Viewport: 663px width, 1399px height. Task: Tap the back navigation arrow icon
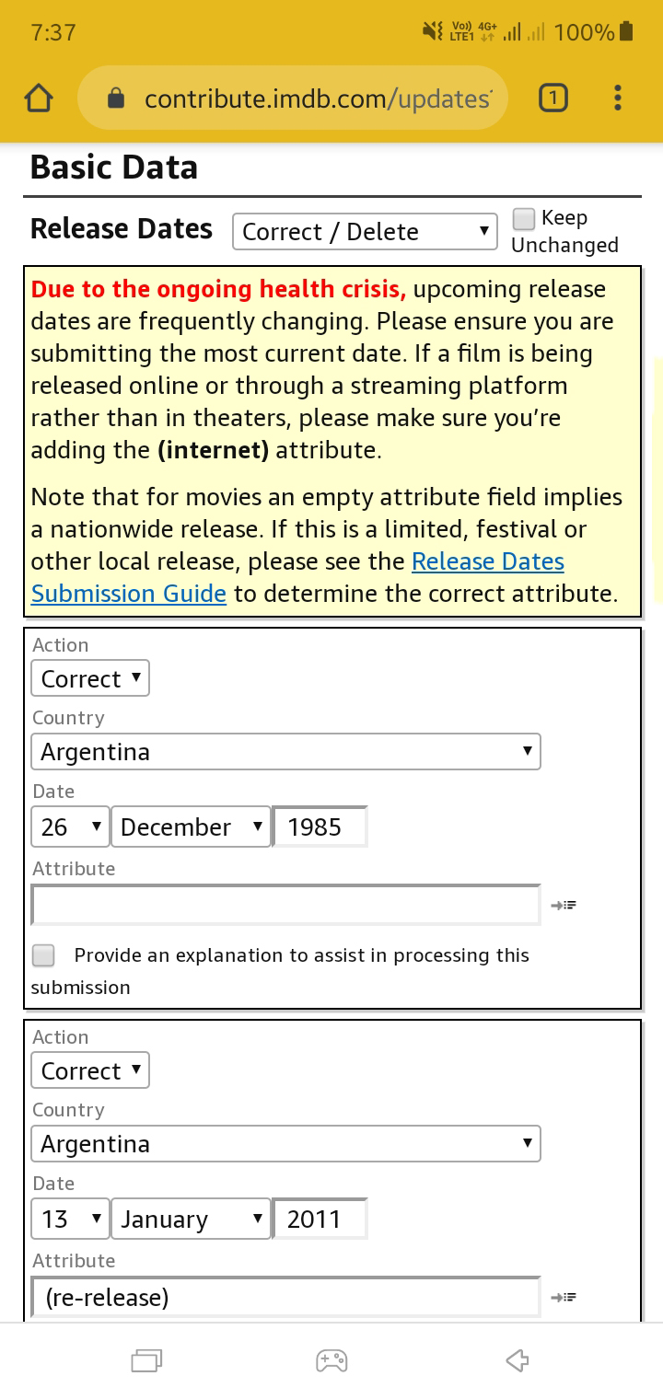[x=518, y=1359]
